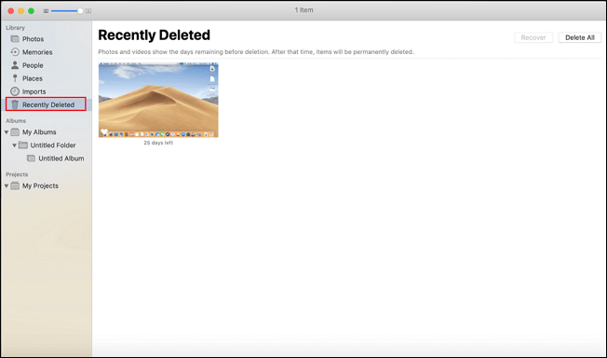
Task: Click the Recently Deleted trash icon
Action: click(x=15, y=104)
